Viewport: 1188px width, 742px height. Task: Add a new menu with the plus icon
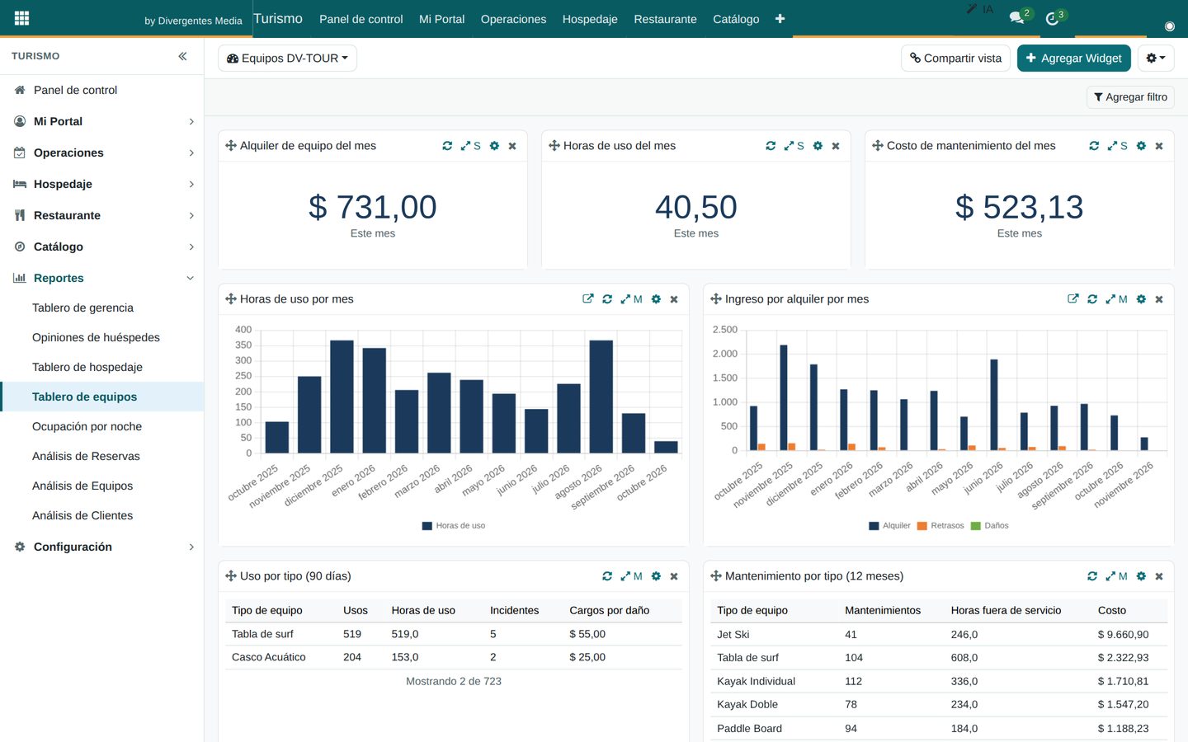780,19
